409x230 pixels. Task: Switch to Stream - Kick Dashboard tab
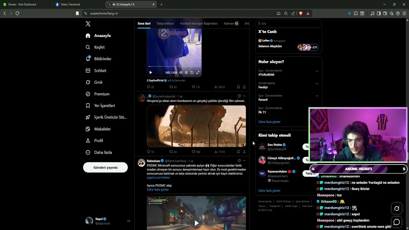tap(22, 4)
